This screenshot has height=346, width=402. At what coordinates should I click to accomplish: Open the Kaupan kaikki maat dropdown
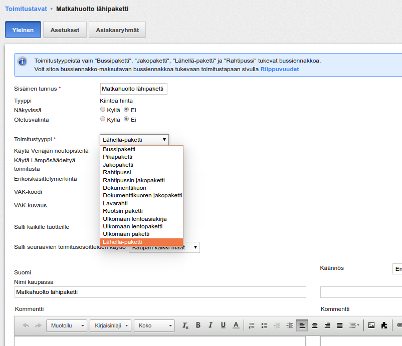pyautogui.click(x=164, y=247)
